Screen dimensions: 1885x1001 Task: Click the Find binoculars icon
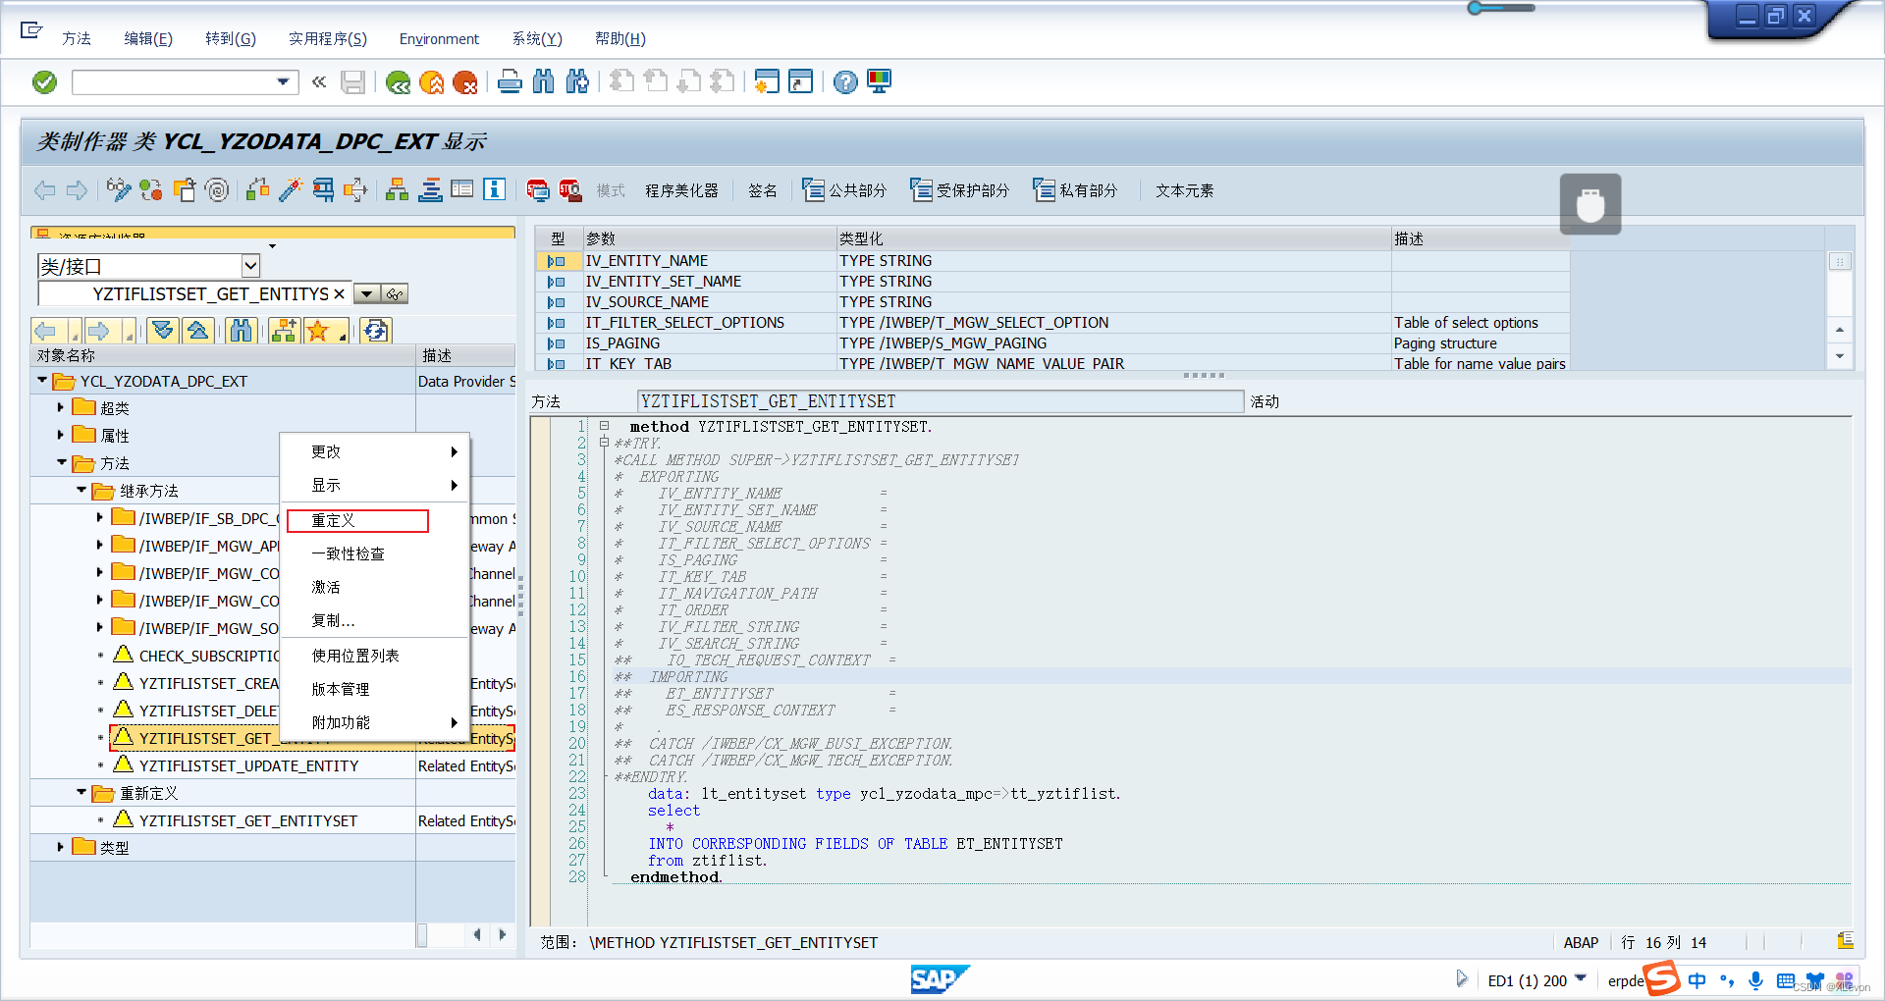543,82
